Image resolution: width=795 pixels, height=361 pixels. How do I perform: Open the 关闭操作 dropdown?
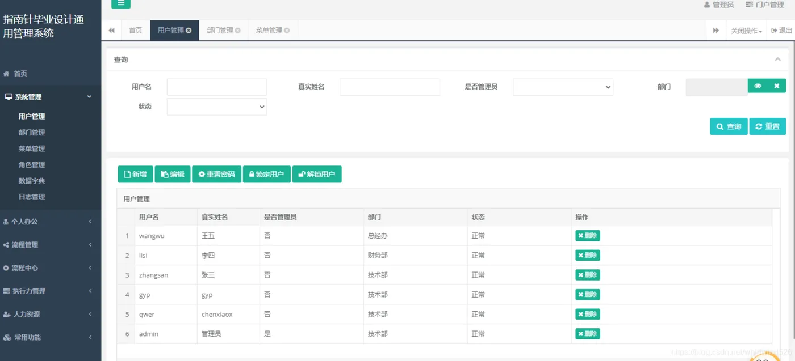[x=746, y=31]
